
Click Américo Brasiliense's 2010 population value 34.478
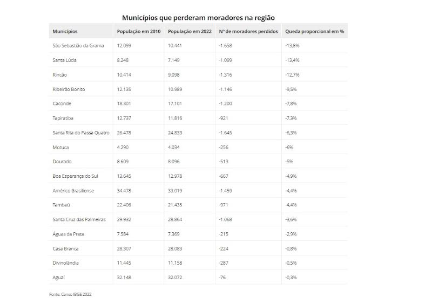point(124,191)
